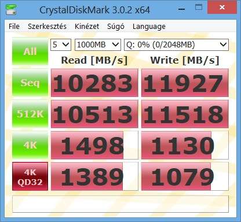Start the 4K benchmark test
Viewport: 241px width, 222px height.
coord(30,145)
